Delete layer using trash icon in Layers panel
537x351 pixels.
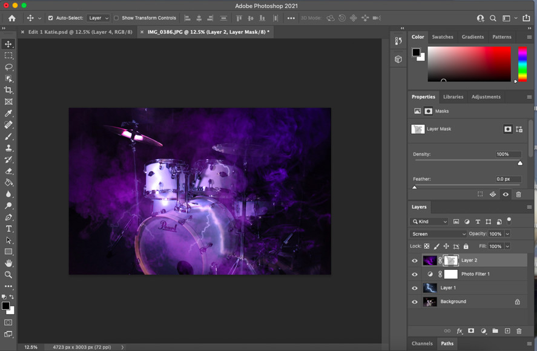[x=519, y=331]
